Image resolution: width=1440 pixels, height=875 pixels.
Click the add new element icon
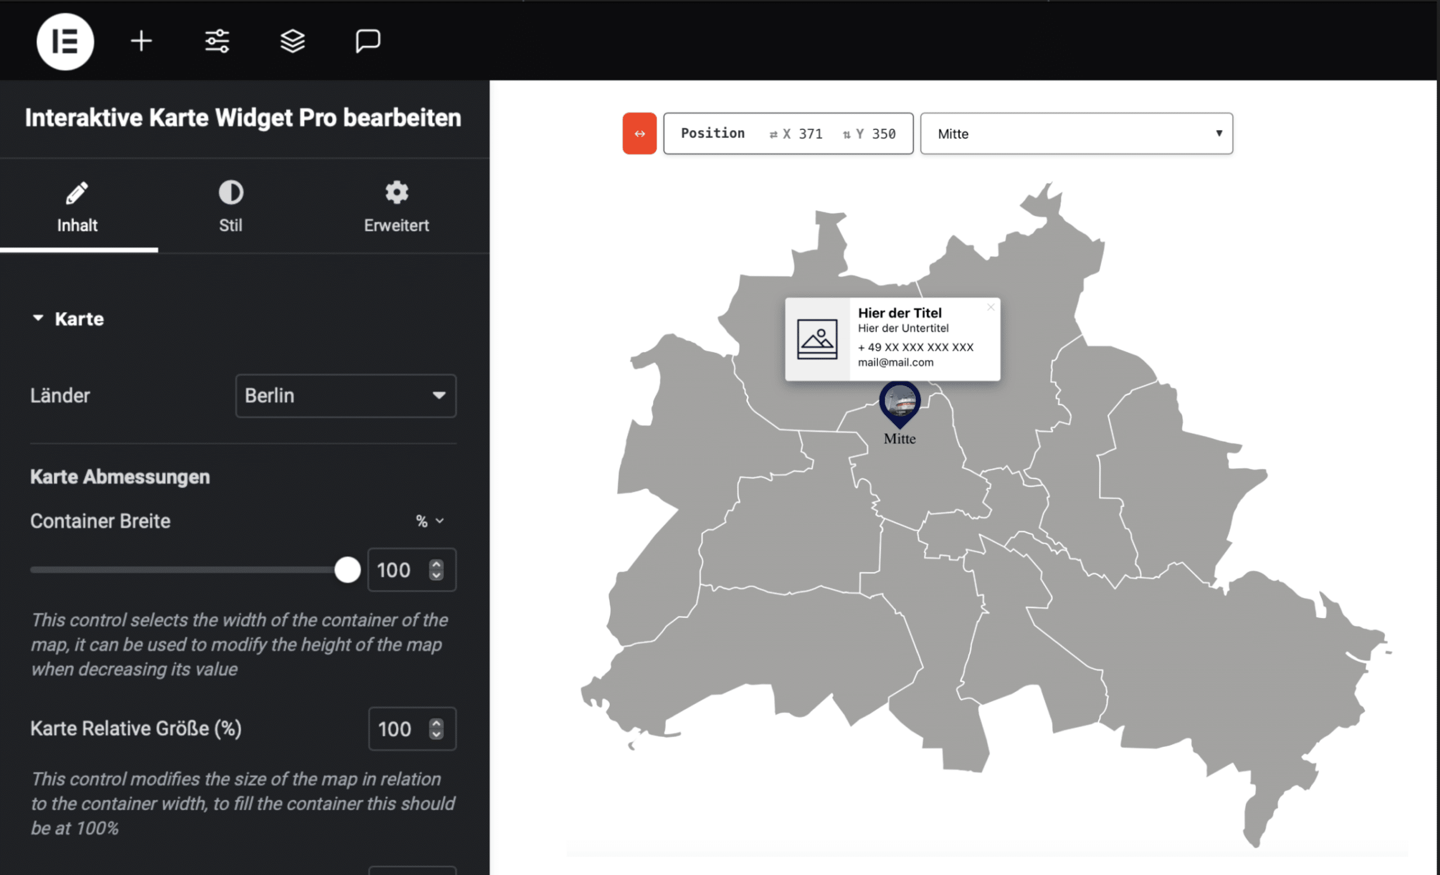click(x=141, y=41)
